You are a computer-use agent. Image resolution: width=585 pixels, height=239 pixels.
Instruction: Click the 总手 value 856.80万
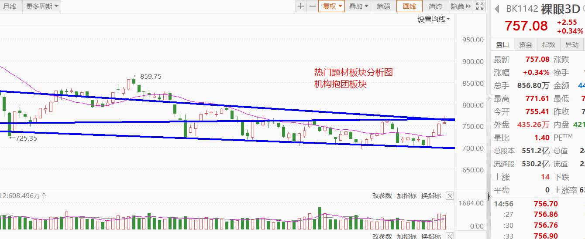point(533,86)
